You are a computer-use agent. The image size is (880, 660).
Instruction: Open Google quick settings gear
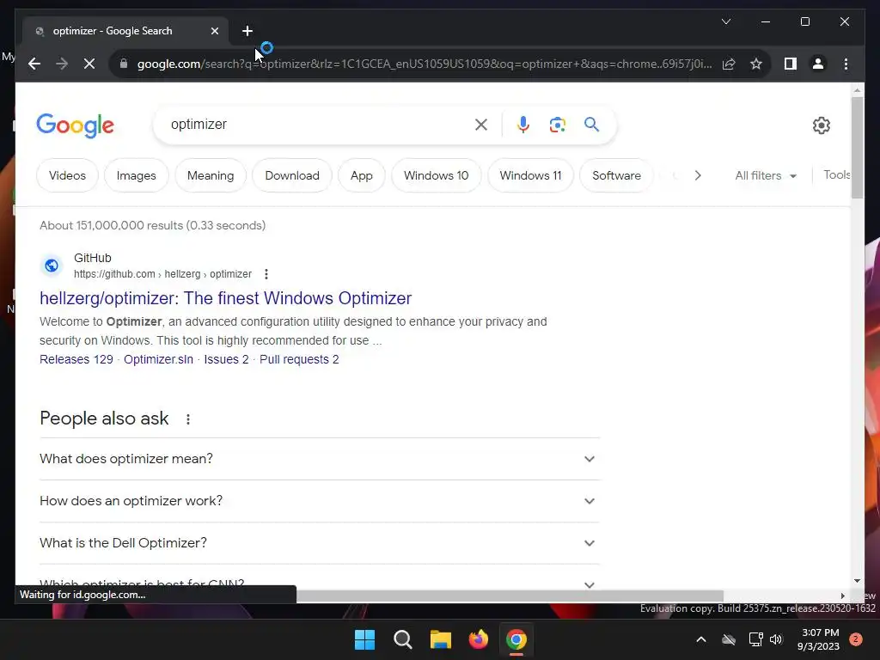[x=821, y=125]
